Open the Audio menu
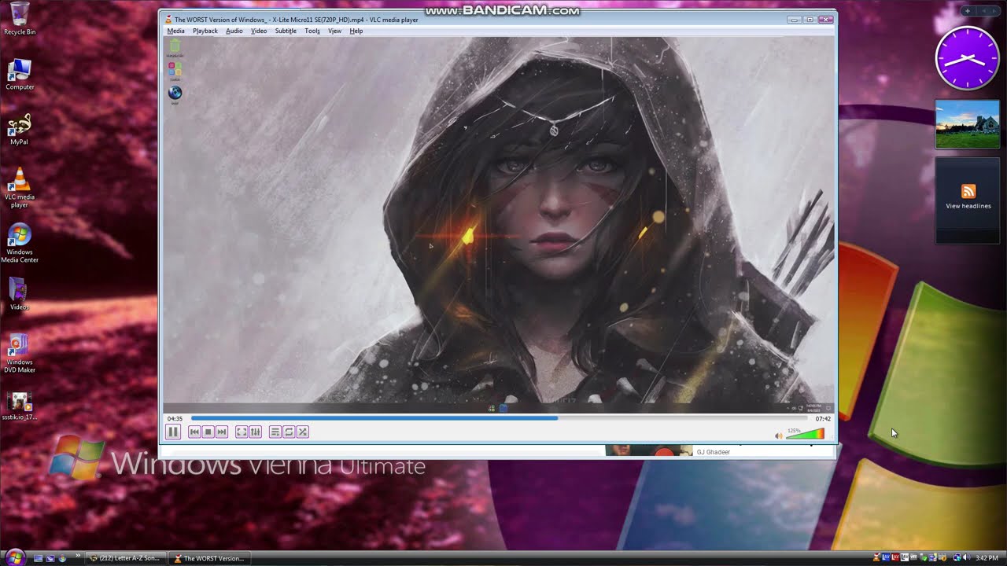The image size is (1007, 566). 234,31
